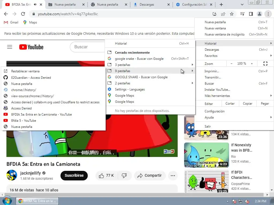Image resolution: width=274 pixels, height=205 pixels.
Task: Expand the 2 pestañas group
Action: (150, 83)
